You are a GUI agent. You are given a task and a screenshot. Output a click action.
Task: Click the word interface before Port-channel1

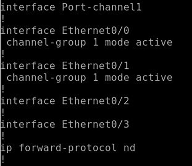(x=28, y=7)
